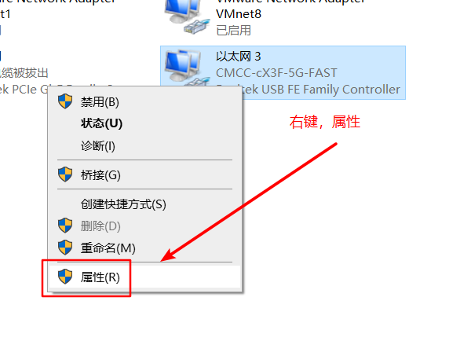Click the shield icon beside 禁用(B)
Viewport: 460px width, 345px height.
[65, 101]
